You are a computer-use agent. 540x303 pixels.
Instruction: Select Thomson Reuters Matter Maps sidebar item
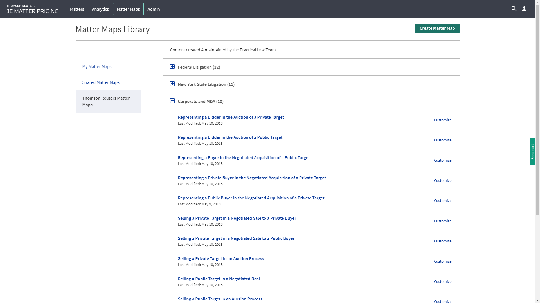coord(108,101)
